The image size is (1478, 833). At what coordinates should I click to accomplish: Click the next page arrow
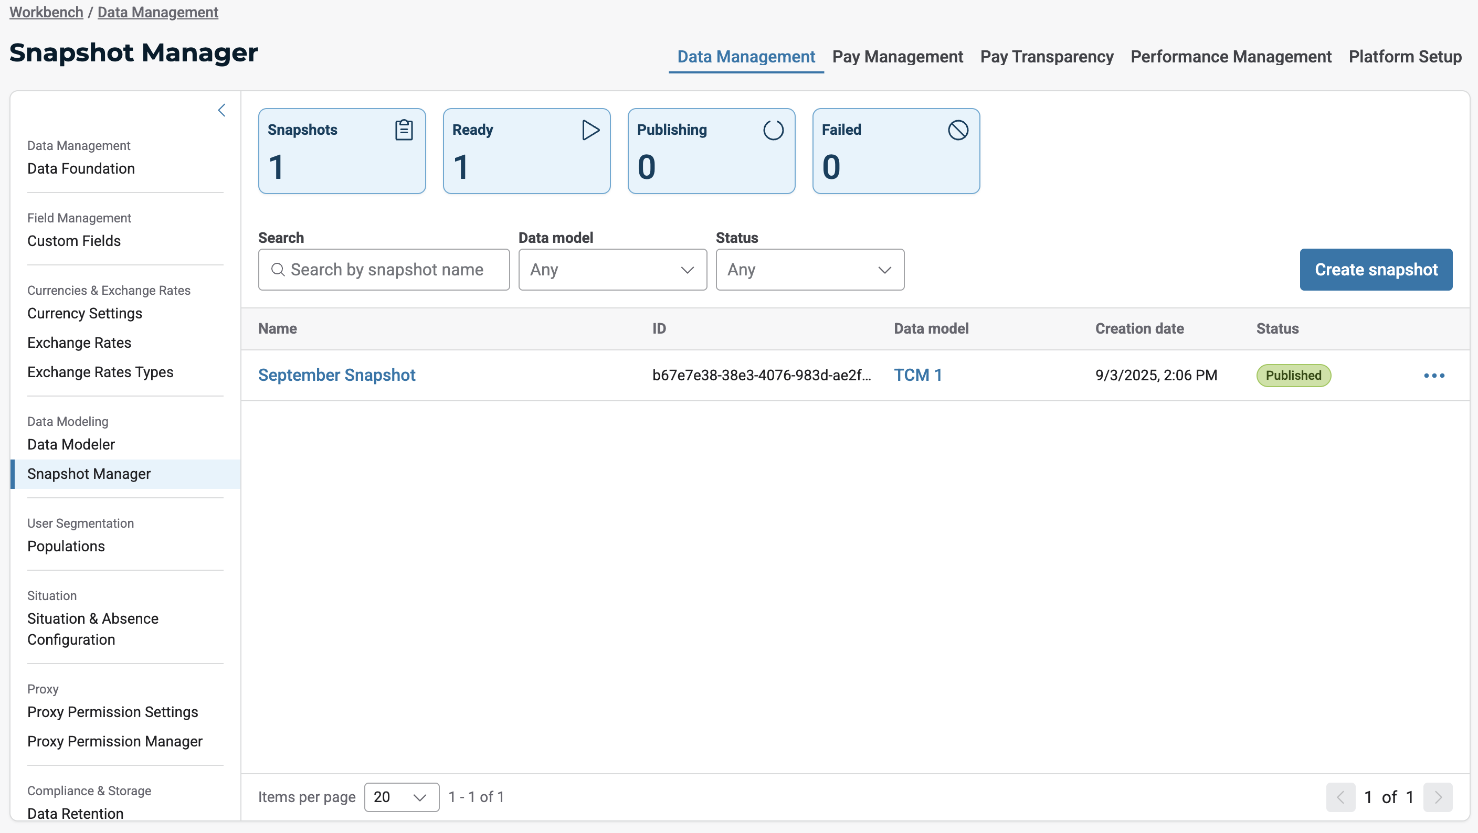(1438, 797)
